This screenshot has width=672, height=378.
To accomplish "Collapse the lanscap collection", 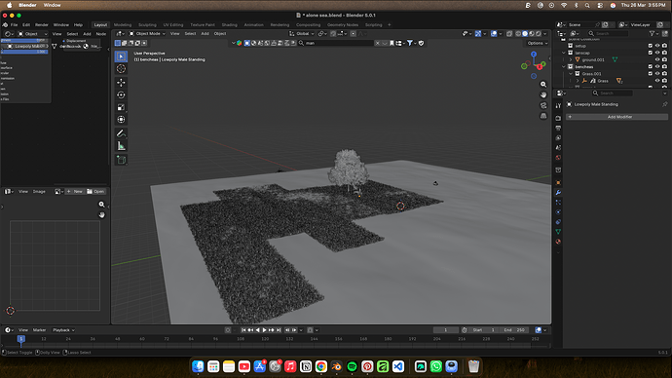I will click(564, 53).
